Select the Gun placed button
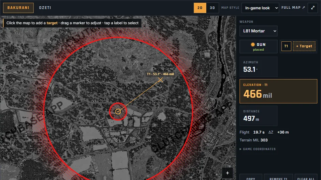Screen dimensions: 321x180 pyautogui.click(x=258, y=47)
